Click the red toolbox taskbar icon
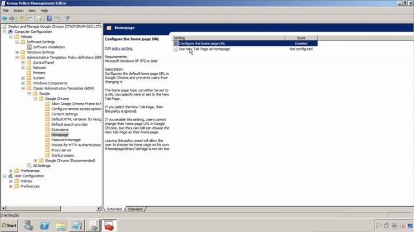414x232 pixels. click(109, 226)
